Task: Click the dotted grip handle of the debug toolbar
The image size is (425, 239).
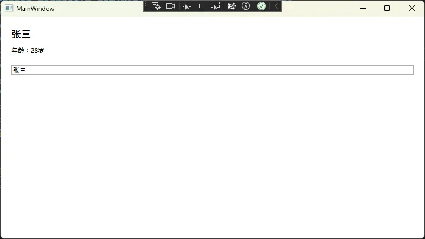Action: 147,6
